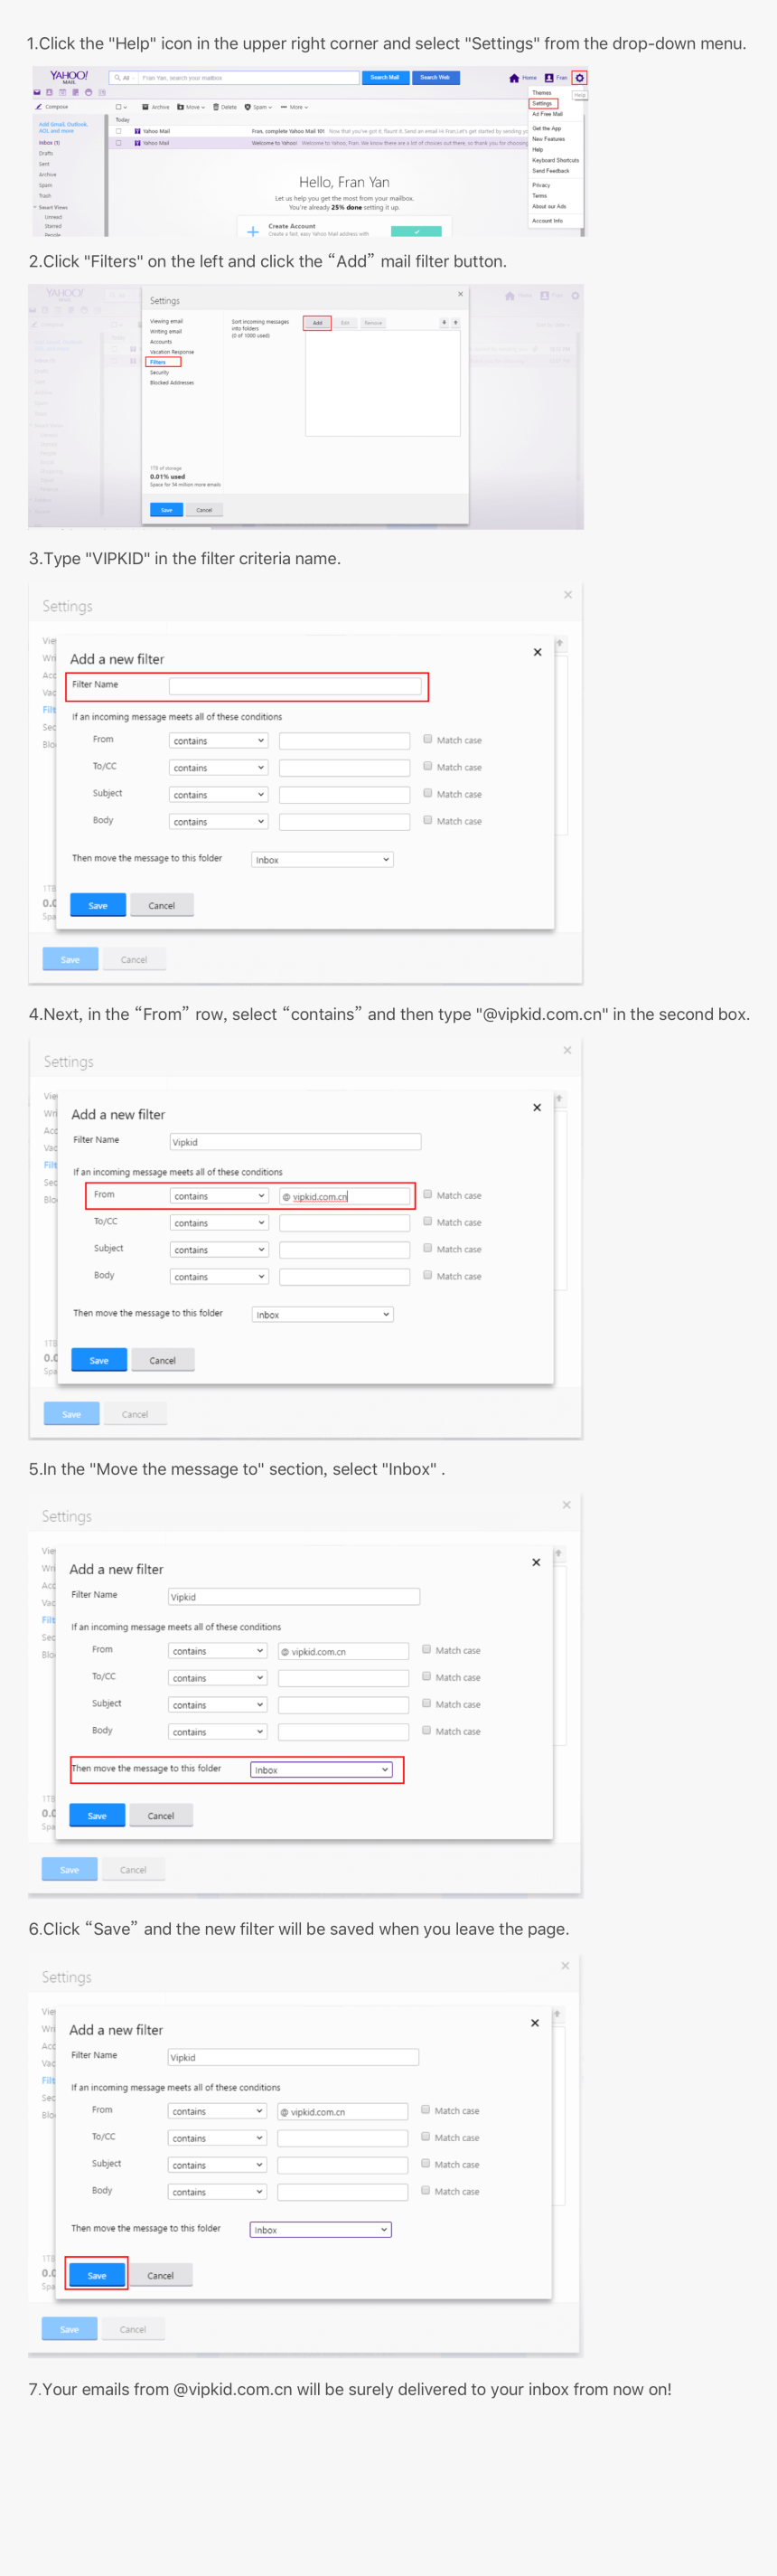Open Inbox folder dropdown in step 3 dialog

tap(323, 860)
